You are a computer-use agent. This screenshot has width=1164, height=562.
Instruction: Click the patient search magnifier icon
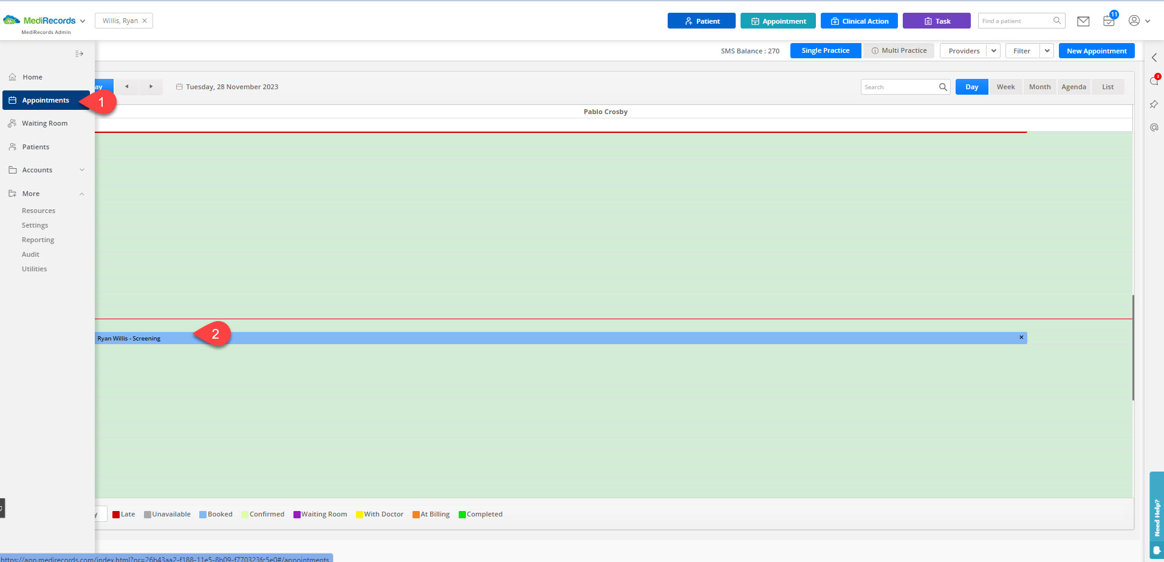click(x=1057, y=21)
